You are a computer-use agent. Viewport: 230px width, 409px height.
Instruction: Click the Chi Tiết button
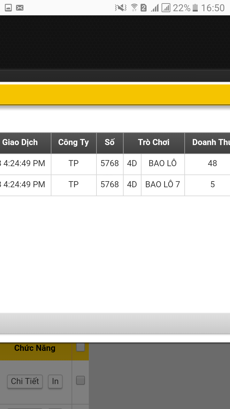coord(25,381)
